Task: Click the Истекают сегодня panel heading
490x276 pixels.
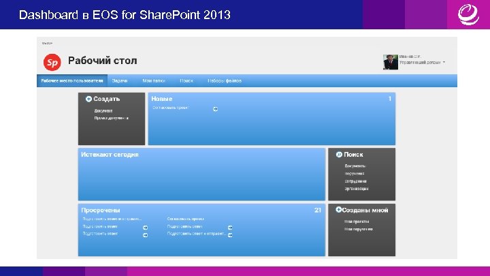Action: pyautogui.click(x=110, y=155)
